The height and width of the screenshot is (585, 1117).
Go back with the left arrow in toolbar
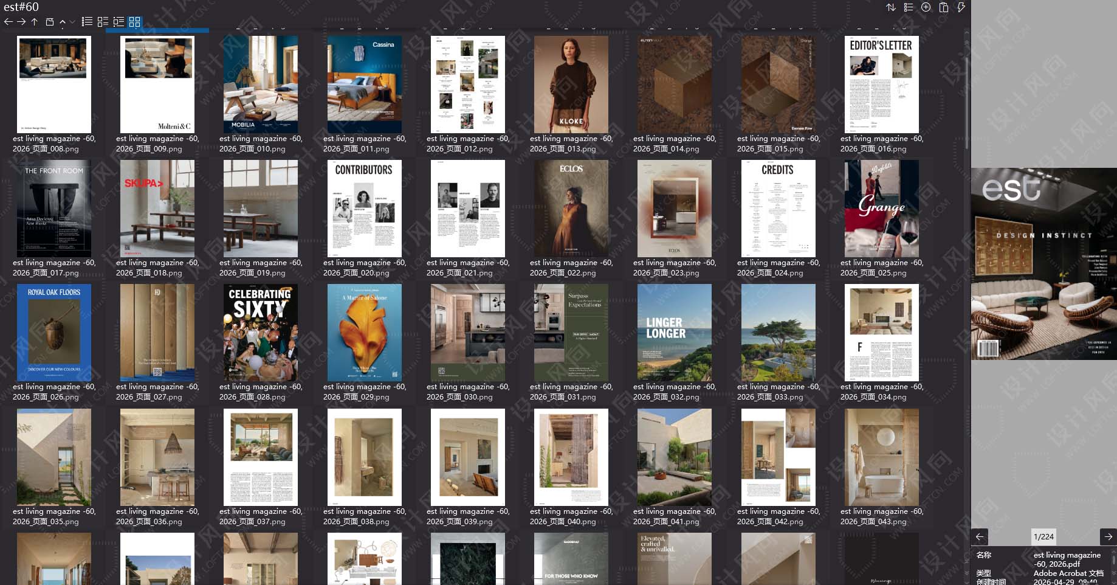(x=8, y=22)
